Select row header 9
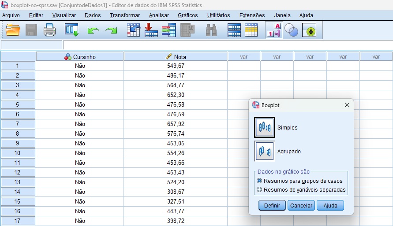 [18, 144]
